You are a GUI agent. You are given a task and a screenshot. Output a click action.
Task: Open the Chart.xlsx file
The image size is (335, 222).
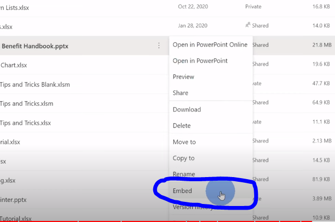[x=13, y=65]
